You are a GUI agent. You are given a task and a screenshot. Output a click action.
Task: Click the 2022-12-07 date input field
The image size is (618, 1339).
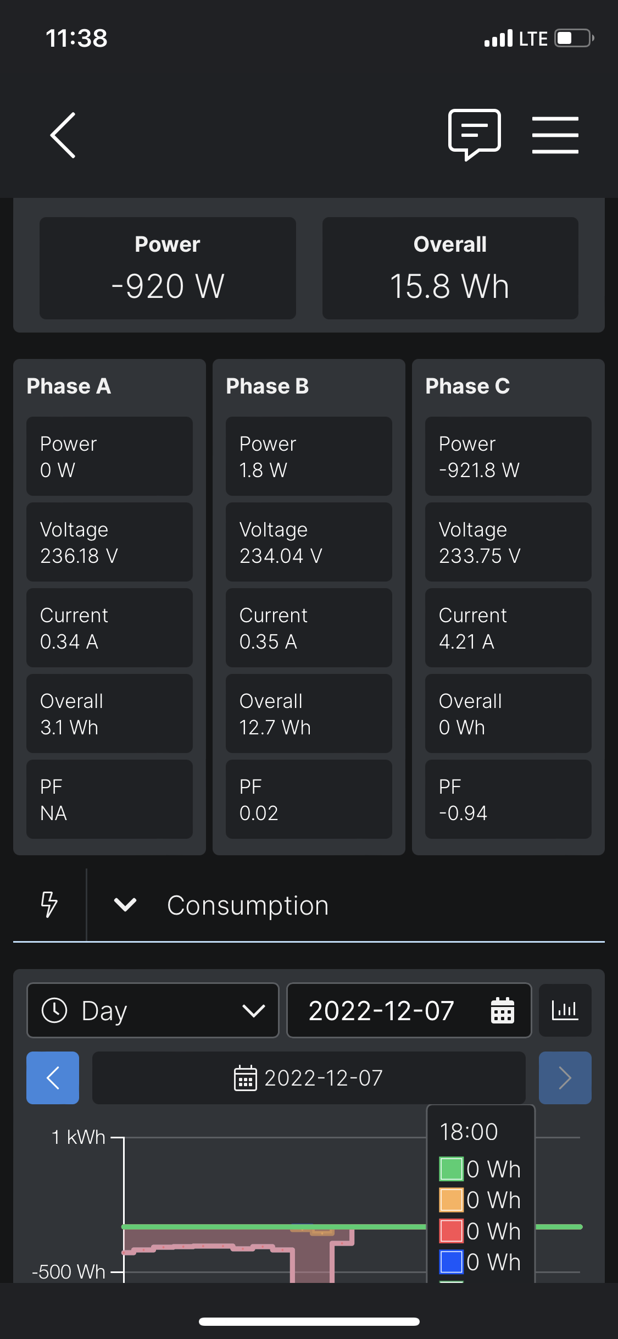381,1010
